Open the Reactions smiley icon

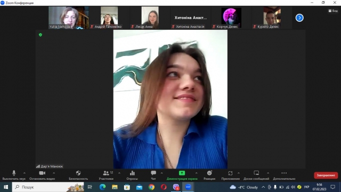209,175
